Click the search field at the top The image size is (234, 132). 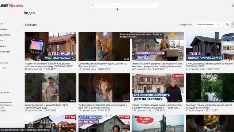124,5
